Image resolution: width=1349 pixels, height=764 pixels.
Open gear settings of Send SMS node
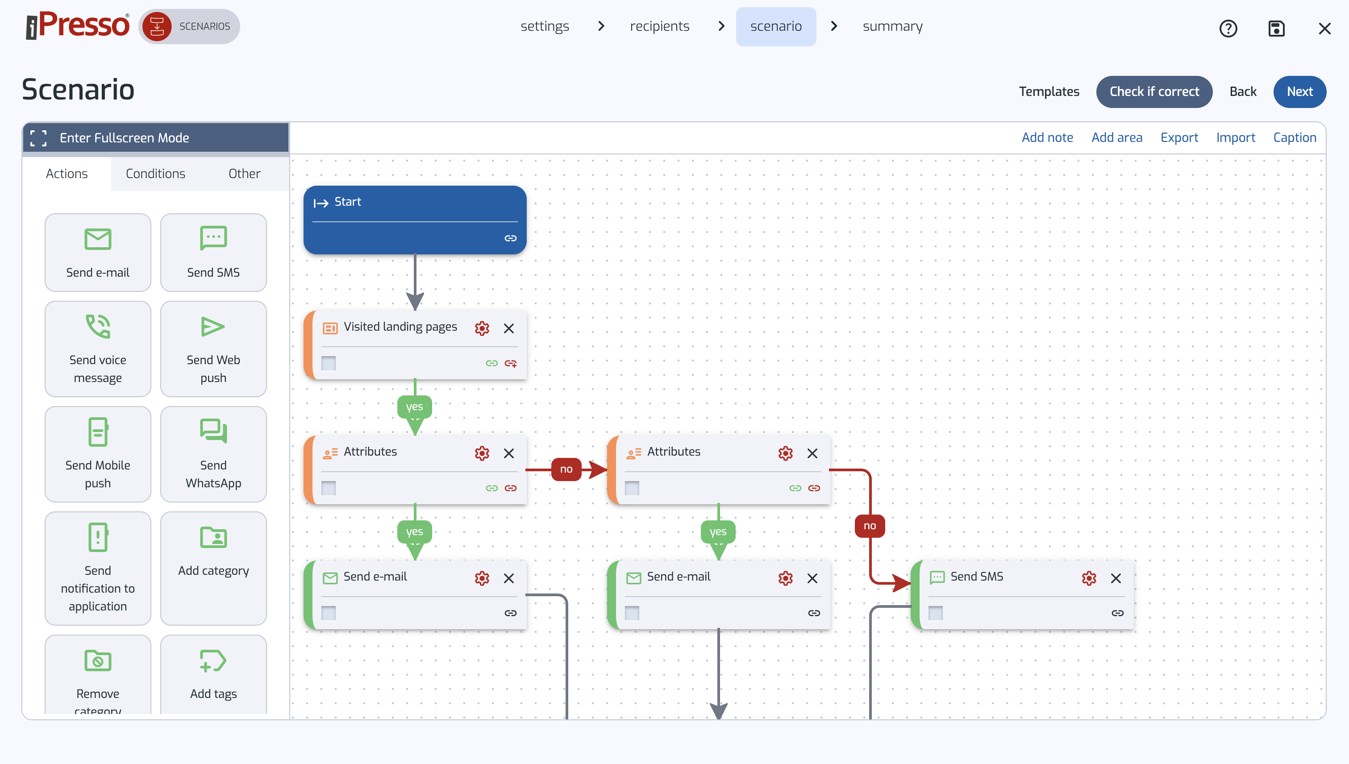(1089, 578)
